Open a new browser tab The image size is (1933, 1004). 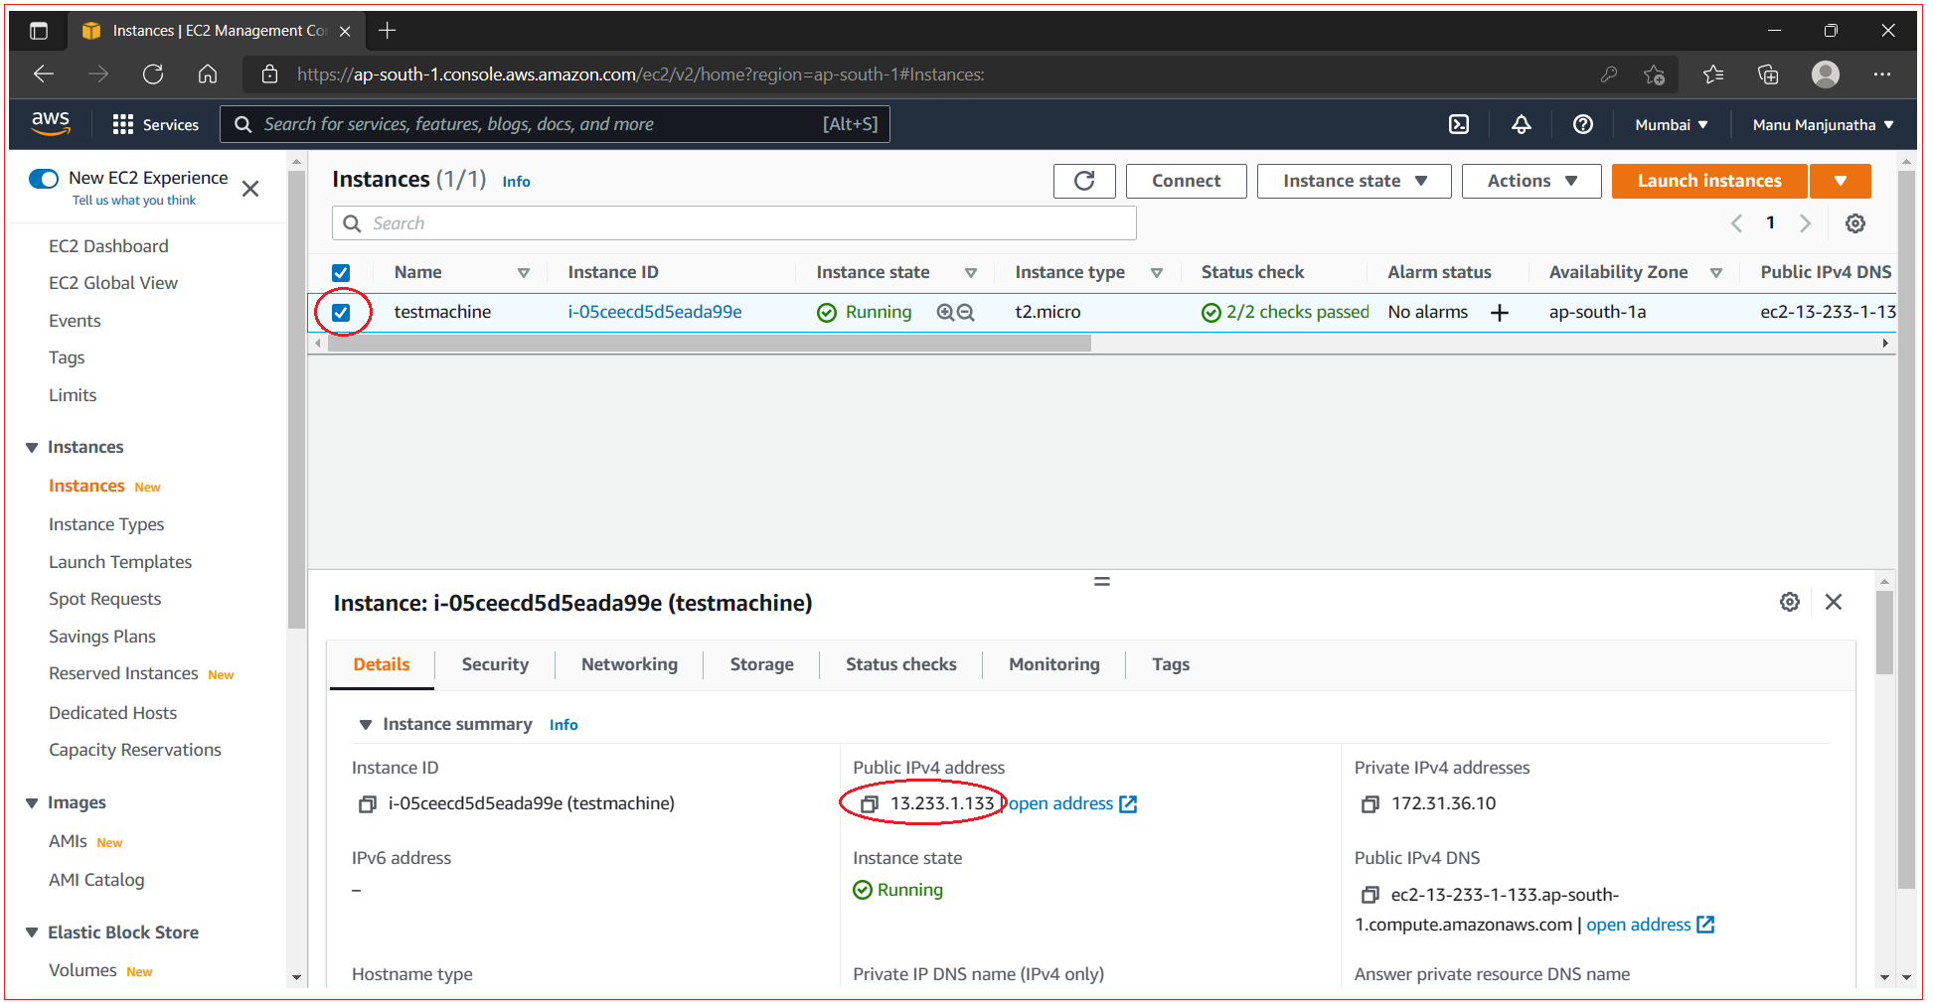click(x=388, y=31)
